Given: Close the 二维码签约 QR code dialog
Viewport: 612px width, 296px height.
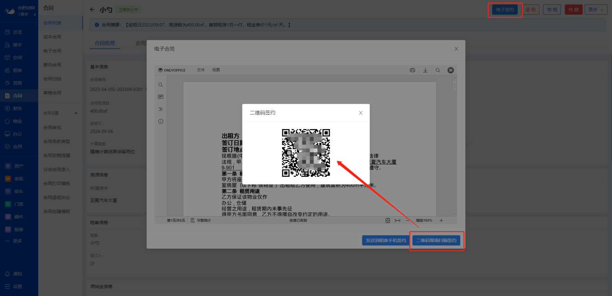Looking at the screenshot, I should click(x=361, y=113).
